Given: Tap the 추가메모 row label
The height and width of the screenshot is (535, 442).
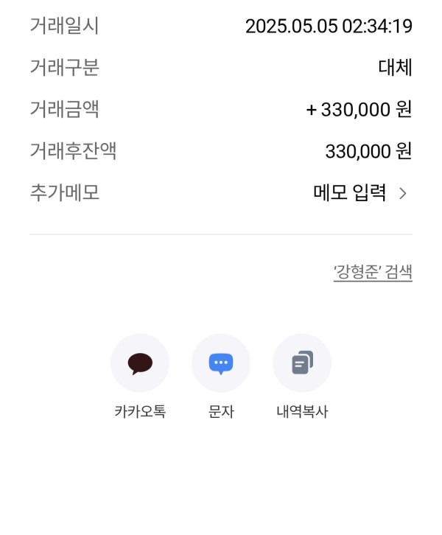Looking at the screenshot, I should (x=65, y=193).
